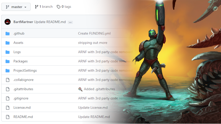Click the tag icon beside 0 tags

59,7
